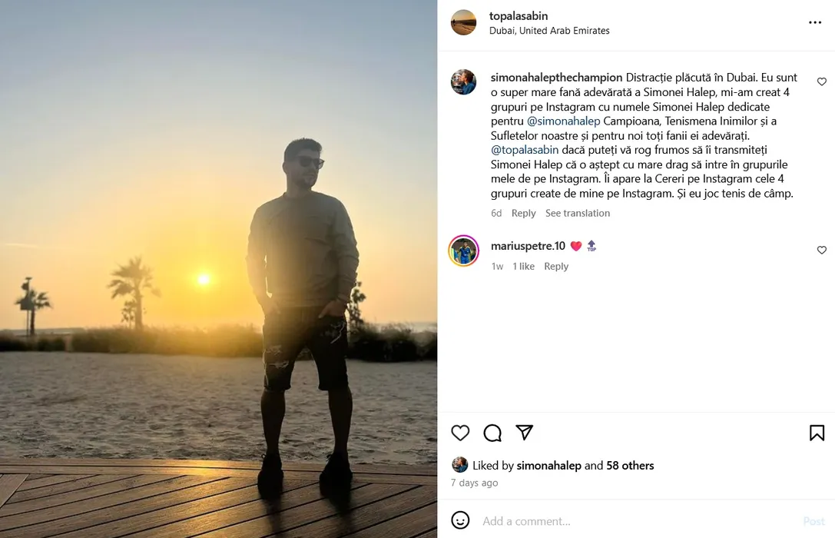Click the sunset beach photo

click(x=219, y=269)
